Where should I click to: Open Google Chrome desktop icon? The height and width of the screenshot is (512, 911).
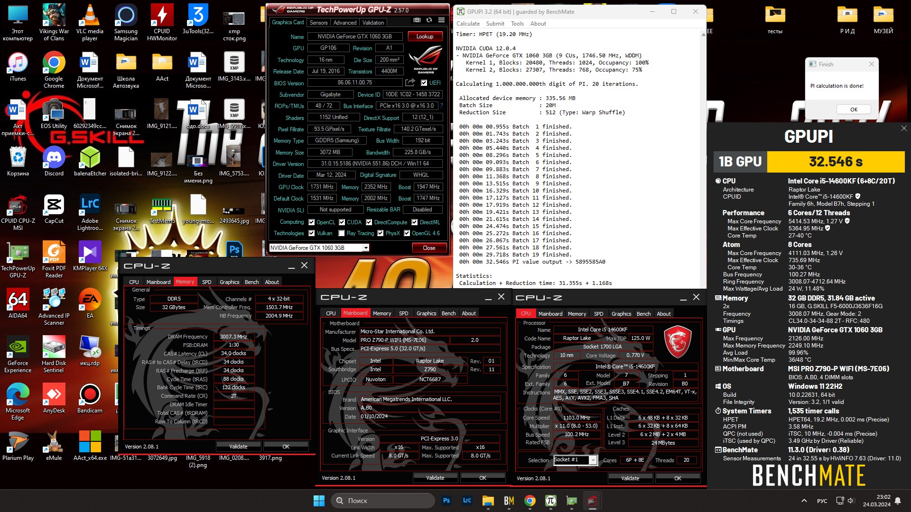pos(54,70)
